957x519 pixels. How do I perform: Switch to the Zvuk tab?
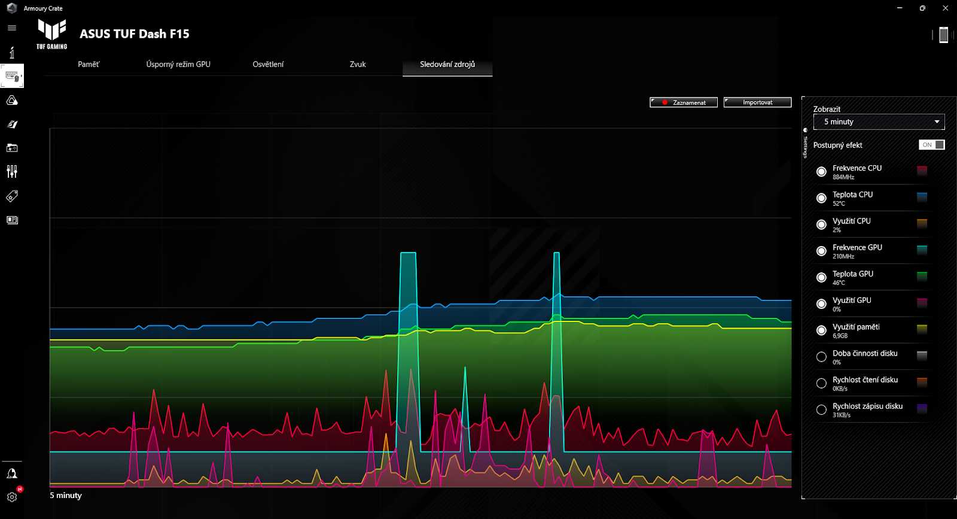point(358,64)
